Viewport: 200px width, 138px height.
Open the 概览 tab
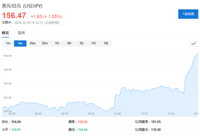5,33
